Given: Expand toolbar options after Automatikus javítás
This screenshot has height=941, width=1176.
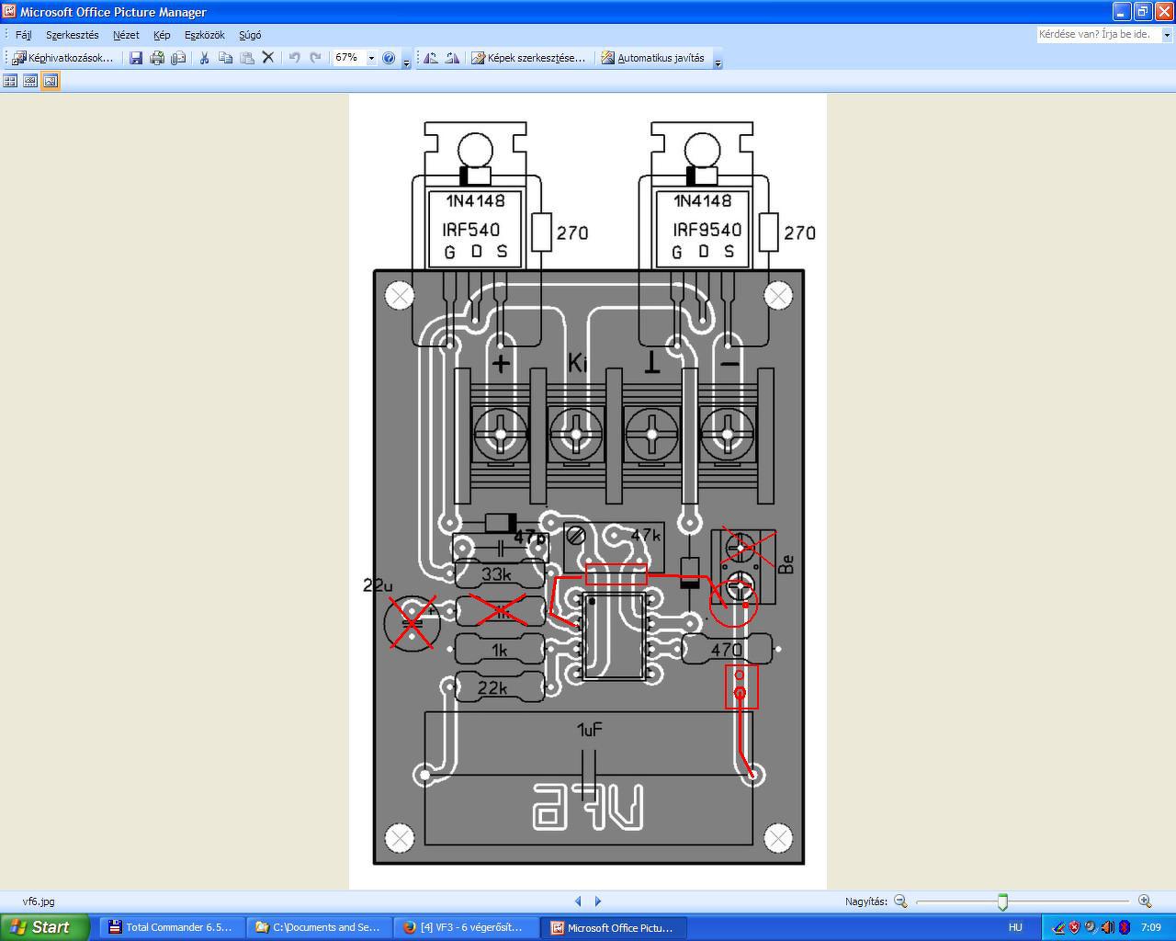Looking at the screenshot, I should (x=718, y=61).
